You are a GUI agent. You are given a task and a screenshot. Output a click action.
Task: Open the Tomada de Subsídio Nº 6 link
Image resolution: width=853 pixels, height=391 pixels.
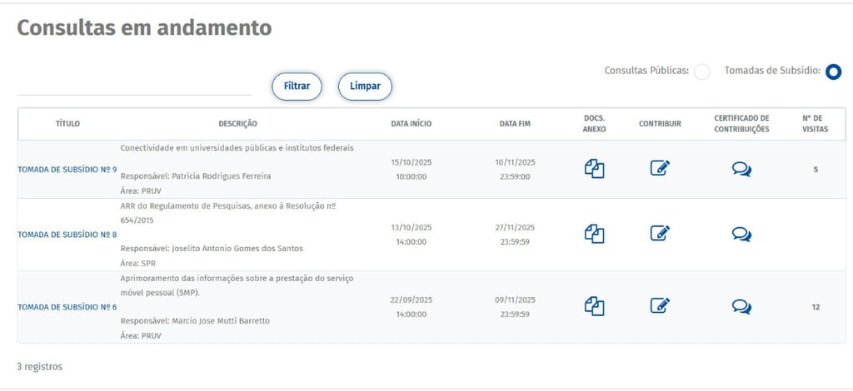point(67,307)
